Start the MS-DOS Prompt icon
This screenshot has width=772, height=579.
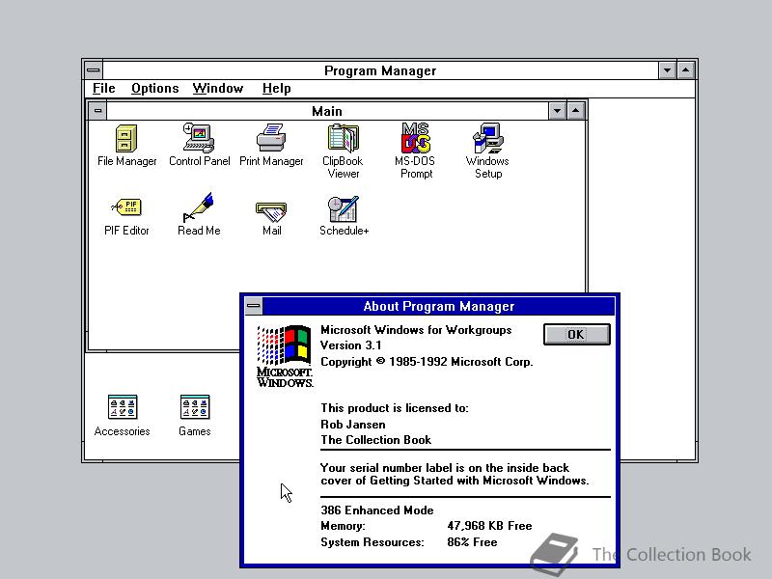416,138
